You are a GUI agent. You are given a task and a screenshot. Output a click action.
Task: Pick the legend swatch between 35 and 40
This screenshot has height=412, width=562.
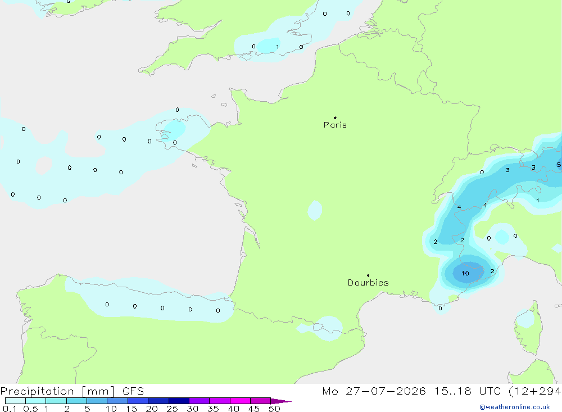pos(220,401)
